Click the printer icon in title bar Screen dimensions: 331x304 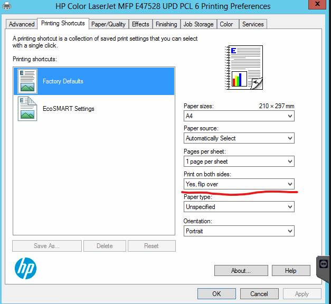7,6
